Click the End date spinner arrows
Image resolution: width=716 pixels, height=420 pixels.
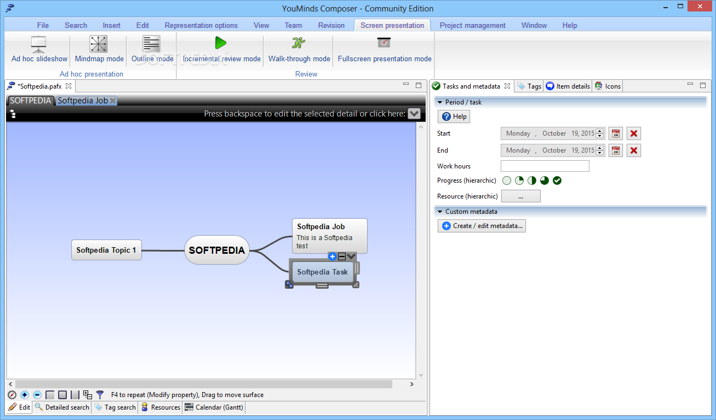coord(600,150)
